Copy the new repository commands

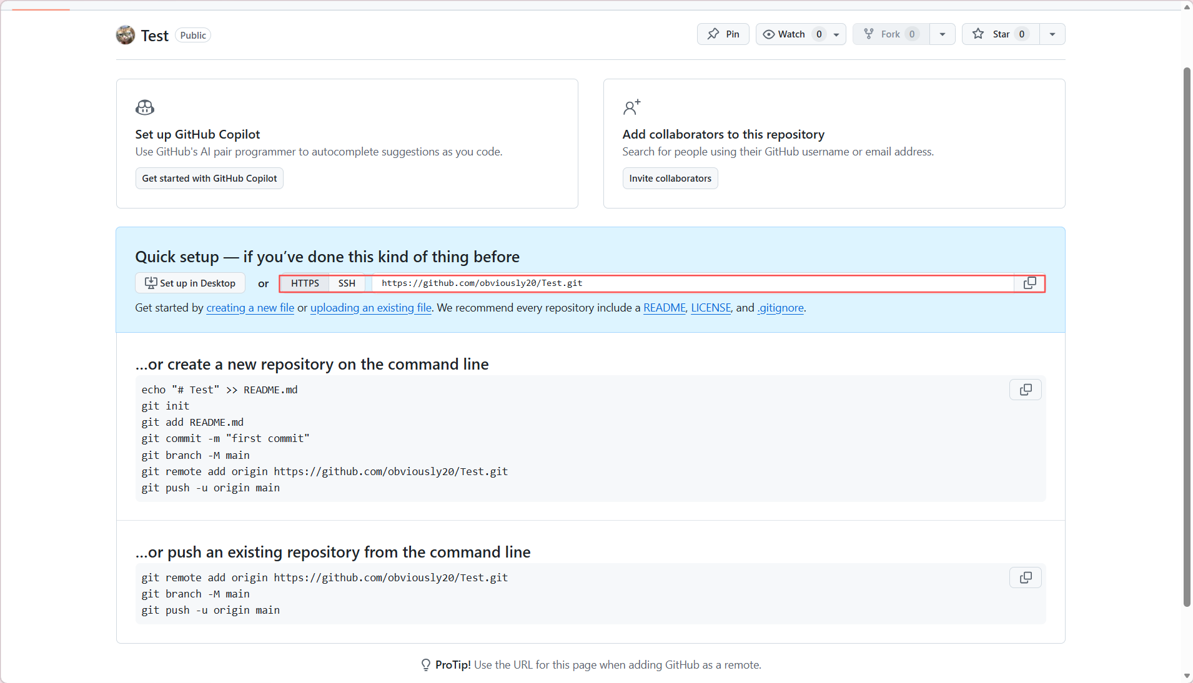[x=1025, y=390]
